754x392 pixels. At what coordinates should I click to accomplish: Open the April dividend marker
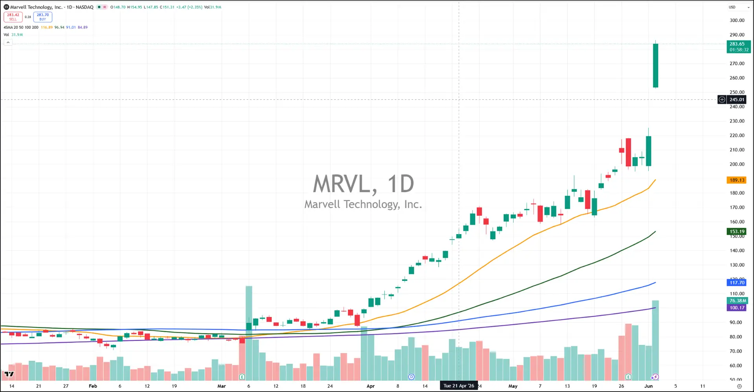point(411,377)
